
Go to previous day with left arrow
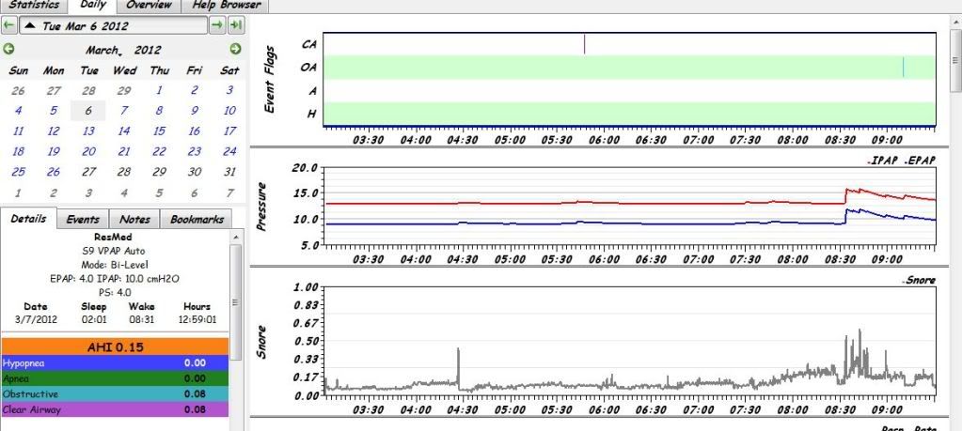click(9, 23)
